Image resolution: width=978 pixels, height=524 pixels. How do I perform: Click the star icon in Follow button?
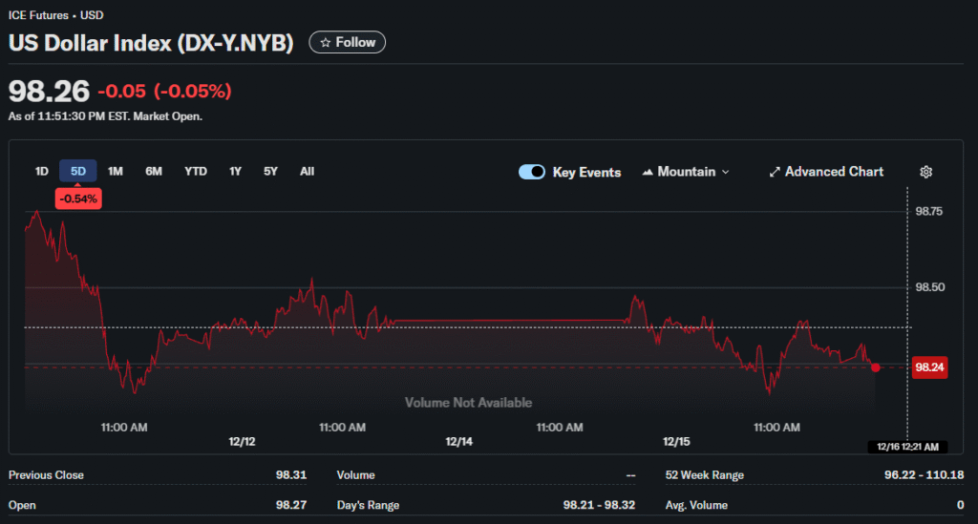click(325, 42)
